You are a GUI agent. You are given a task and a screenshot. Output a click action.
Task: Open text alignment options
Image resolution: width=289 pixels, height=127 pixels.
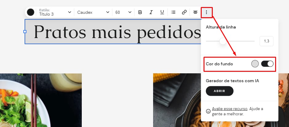(195, 12)
